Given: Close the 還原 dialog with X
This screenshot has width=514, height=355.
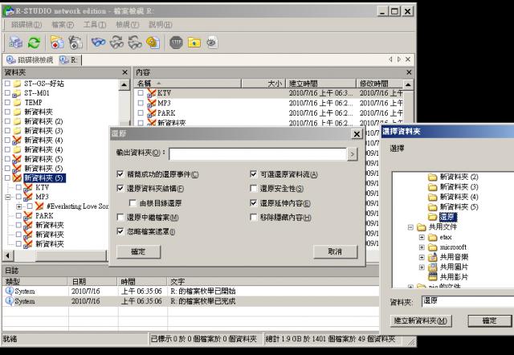Looking at the screenshot, I should click(357, 134).
